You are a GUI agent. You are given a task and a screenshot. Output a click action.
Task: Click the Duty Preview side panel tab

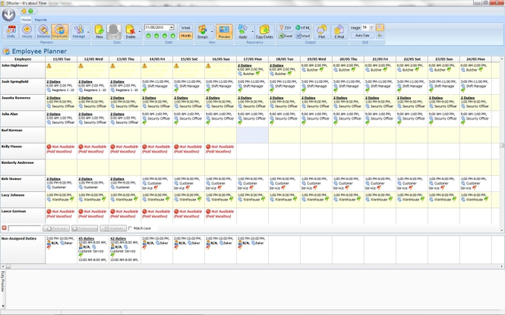pos(3,281)
